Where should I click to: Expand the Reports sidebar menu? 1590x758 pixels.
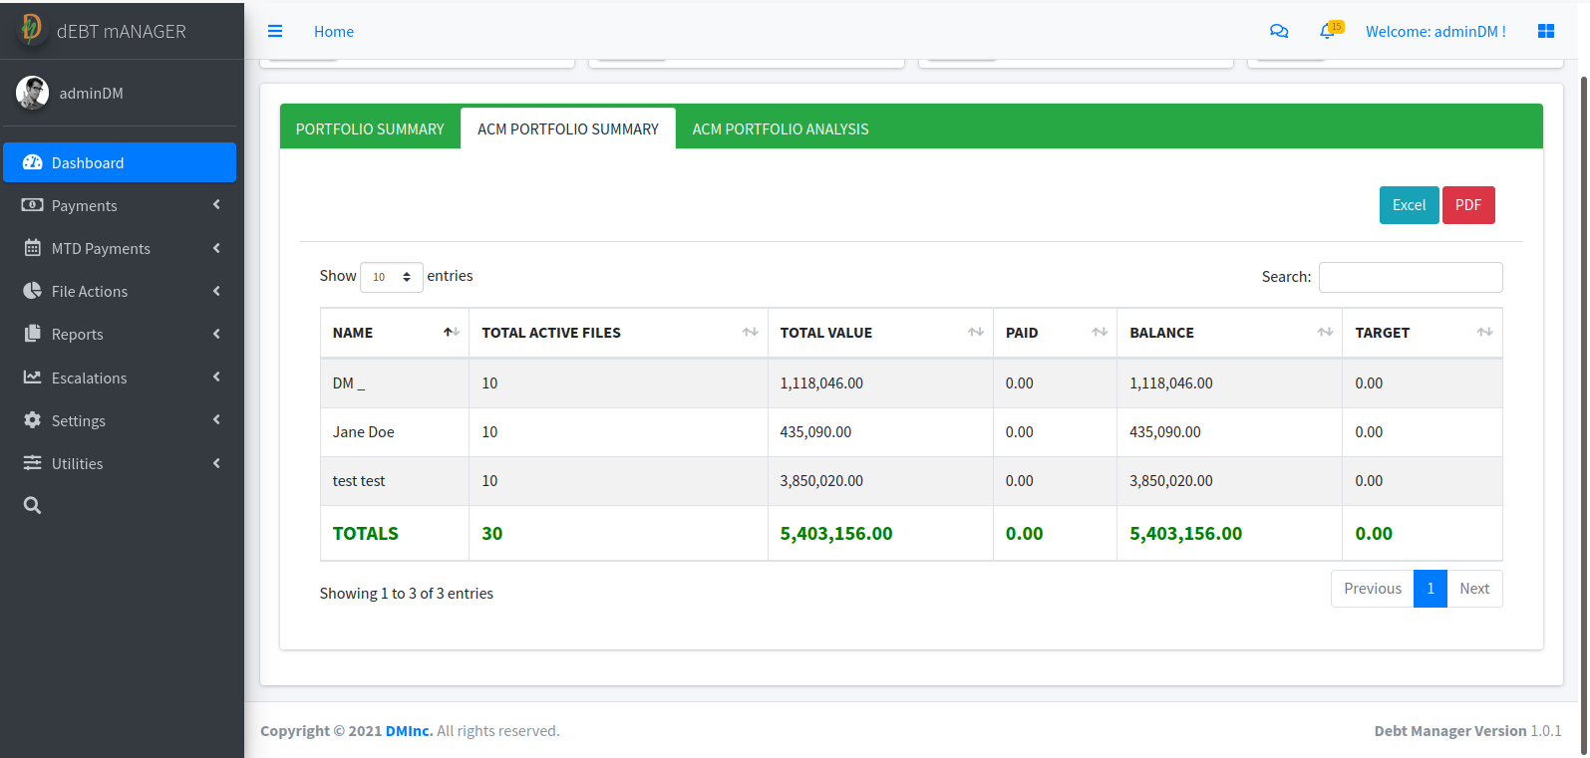[x=120, y=335]
